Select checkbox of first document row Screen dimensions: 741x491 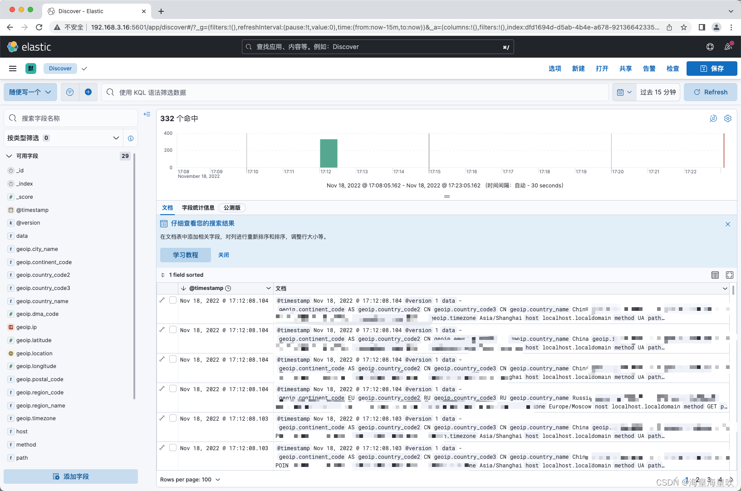[x=173, y=300]
